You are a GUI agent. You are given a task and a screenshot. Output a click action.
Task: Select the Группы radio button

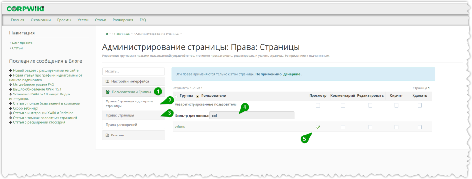coord(176,97)
